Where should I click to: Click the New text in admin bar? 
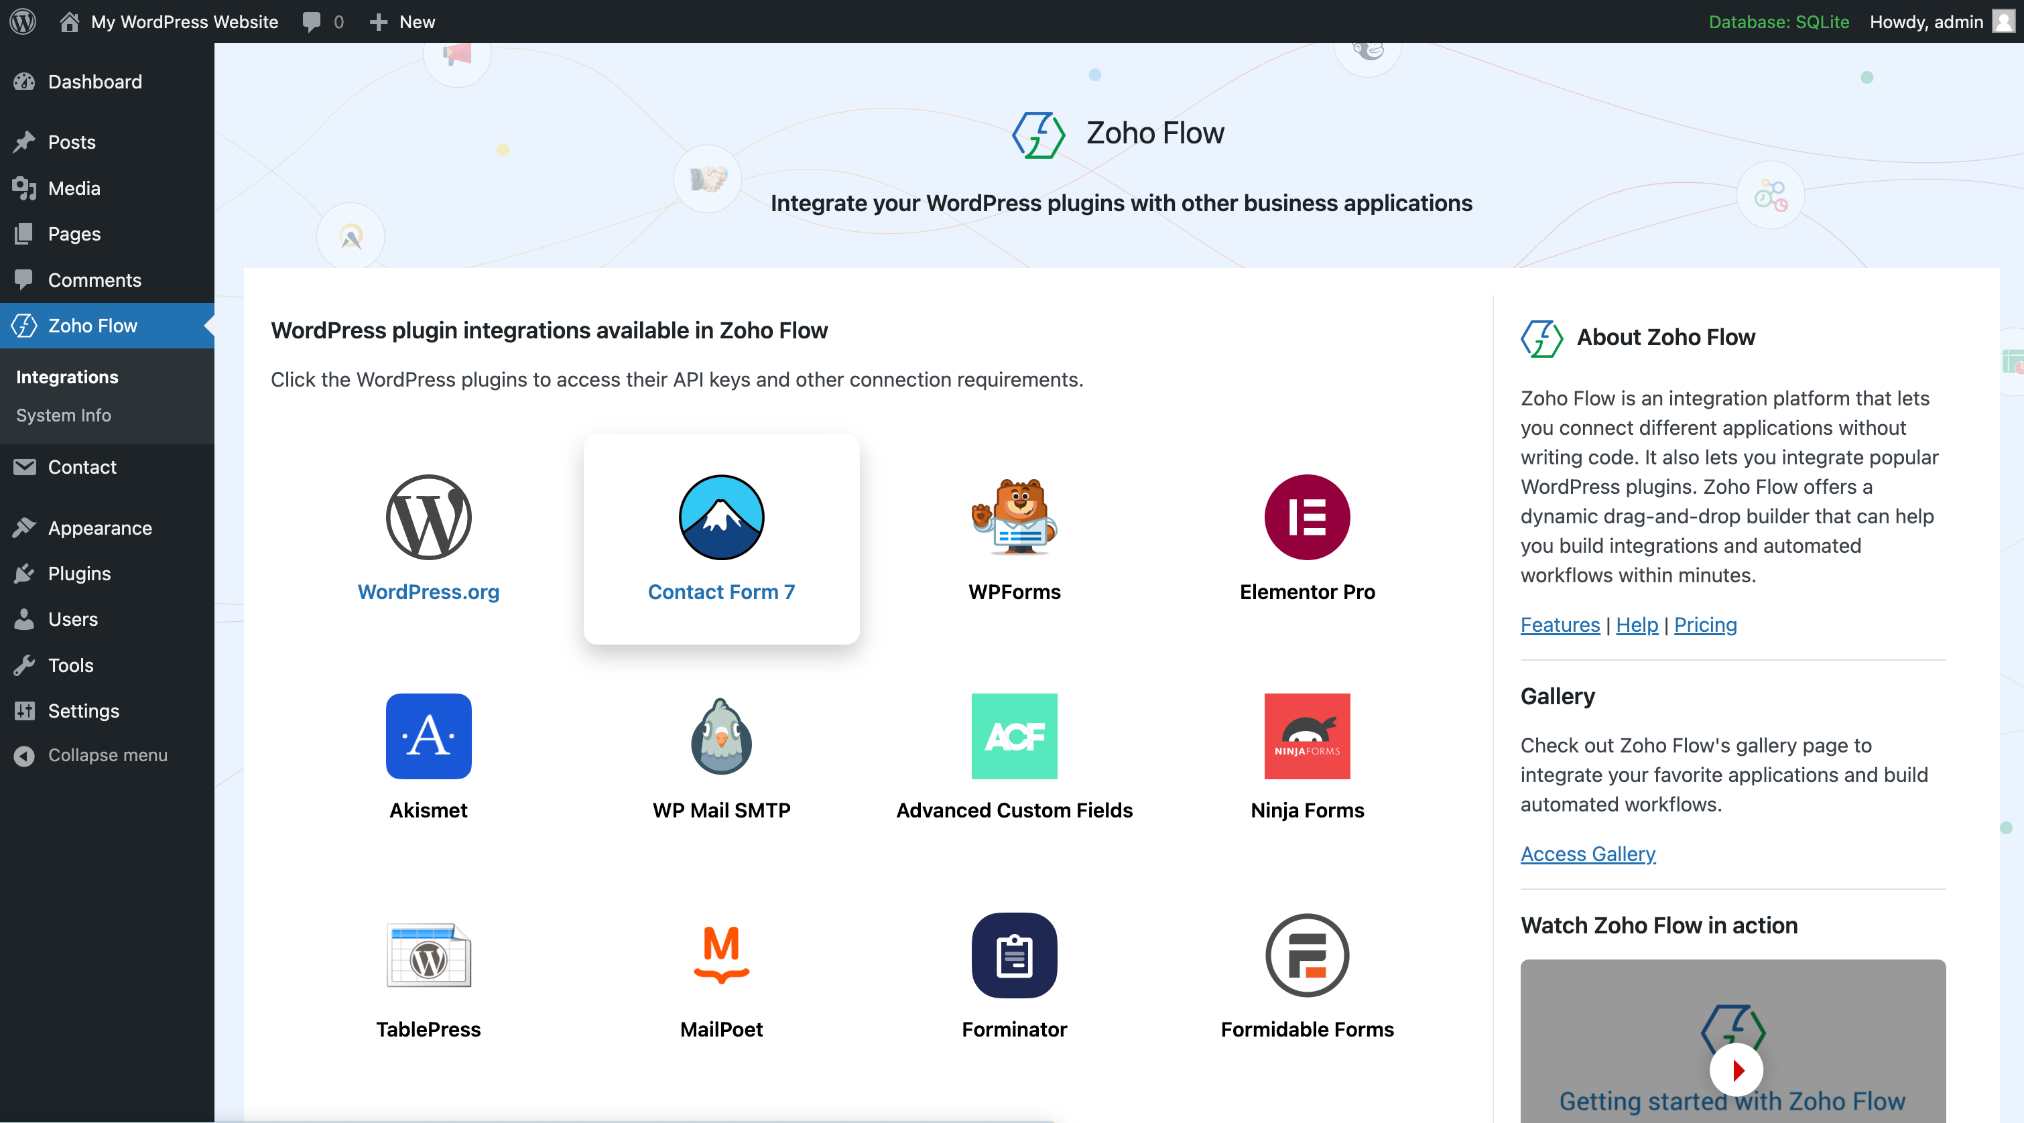(x=418, y=22)
